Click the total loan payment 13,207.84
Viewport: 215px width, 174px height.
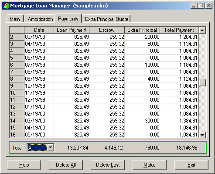78,148
